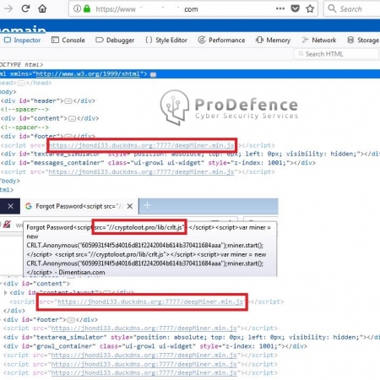The height and width of the screenshot is (380, 380).
Task: Open deepMiner.min.js link below the messages_container div
Action: point(141,172)
